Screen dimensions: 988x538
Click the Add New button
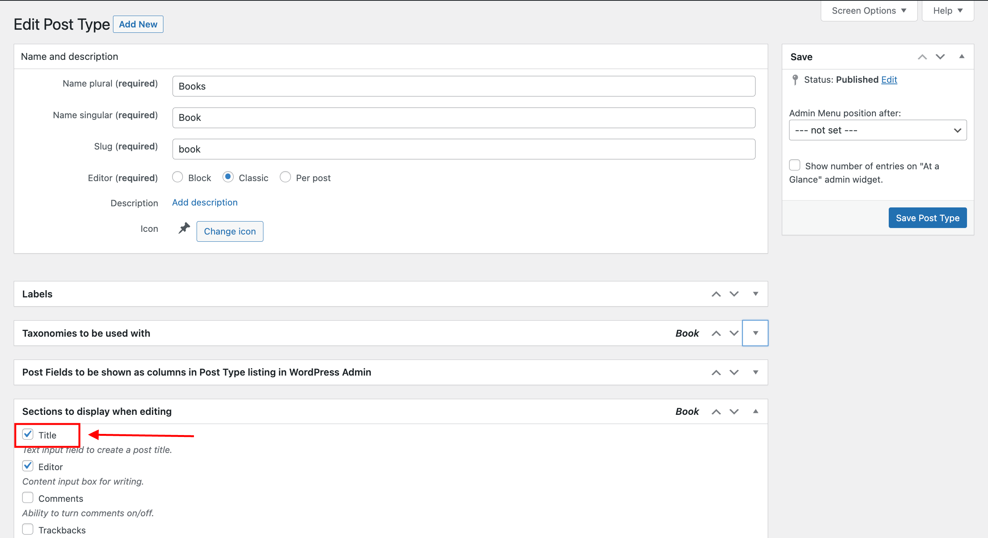[138, 24]
